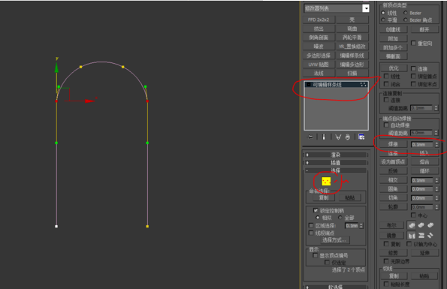Click the 断开 button
Image resolution: width=447 pixels, height=289 pixels.
424,29
